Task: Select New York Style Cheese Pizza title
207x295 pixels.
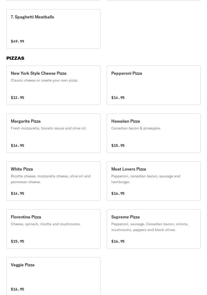Action: [x=38, y=73]
